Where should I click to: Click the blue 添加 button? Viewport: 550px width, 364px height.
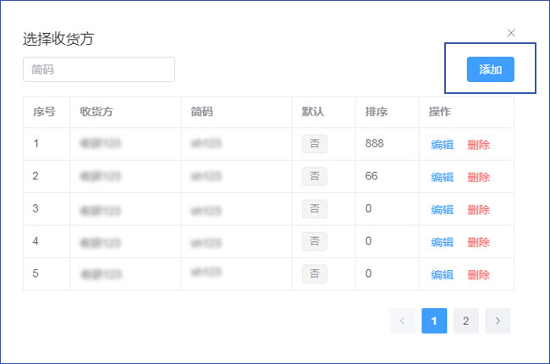490,69
